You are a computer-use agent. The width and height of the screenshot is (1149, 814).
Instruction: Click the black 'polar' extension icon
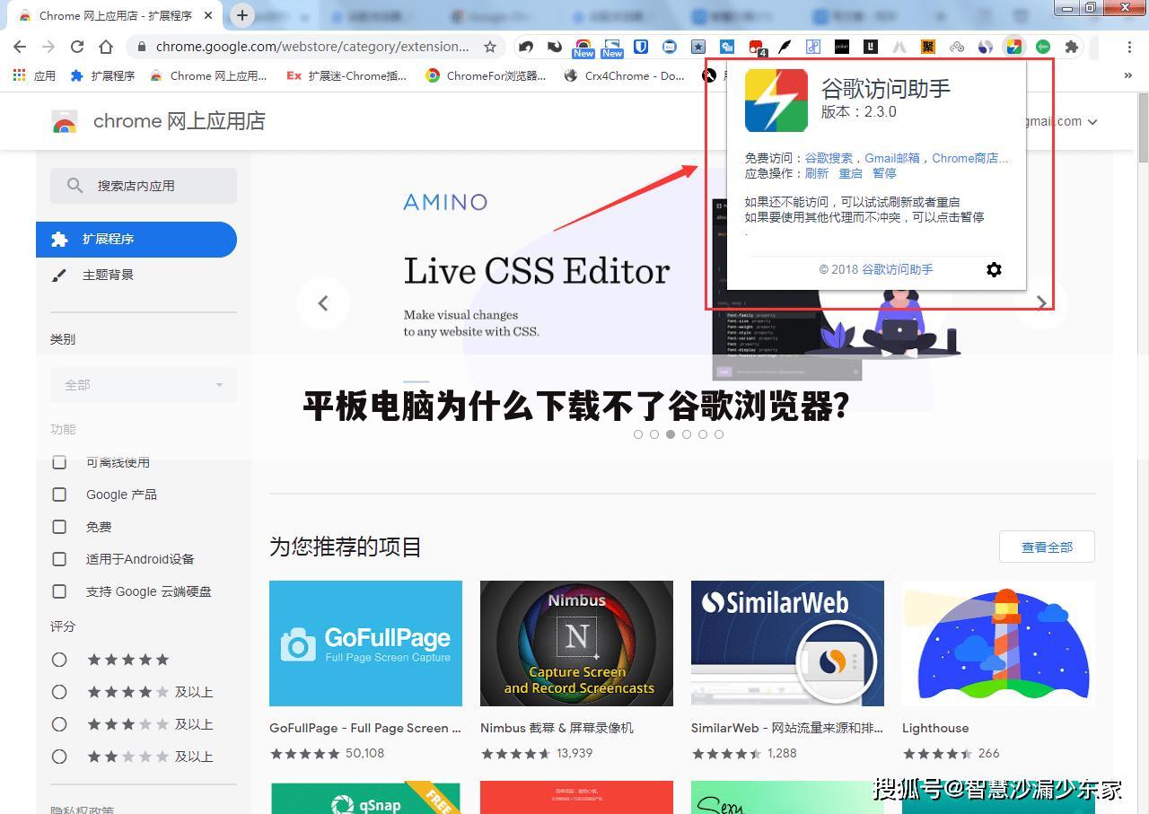(842, 47)
